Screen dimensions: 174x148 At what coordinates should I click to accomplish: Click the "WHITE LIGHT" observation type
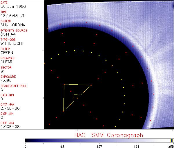tap(12, 44)
